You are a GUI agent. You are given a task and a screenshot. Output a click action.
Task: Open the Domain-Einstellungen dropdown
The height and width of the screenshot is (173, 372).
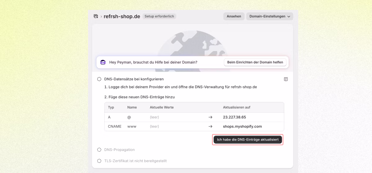[270, 16]
